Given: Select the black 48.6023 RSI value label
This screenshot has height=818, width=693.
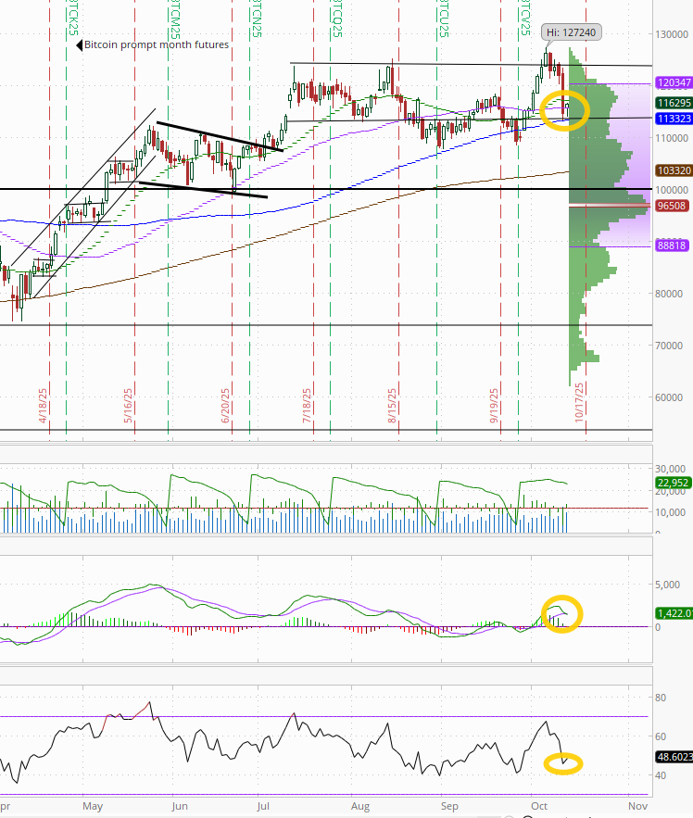Looking at the screenshot, I should pos(674,757).
